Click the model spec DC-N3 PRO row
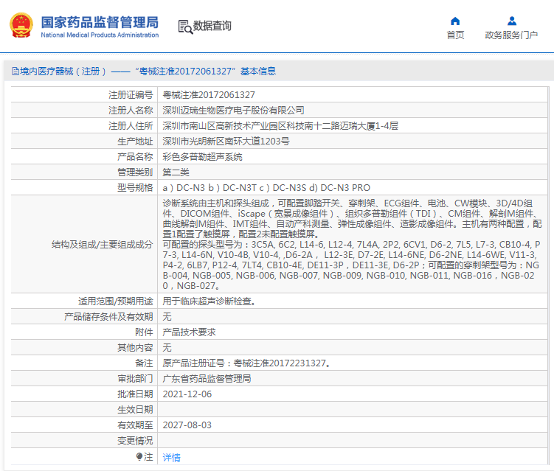The height and width of the screenshot is (471, 554). tap(266, 188)
